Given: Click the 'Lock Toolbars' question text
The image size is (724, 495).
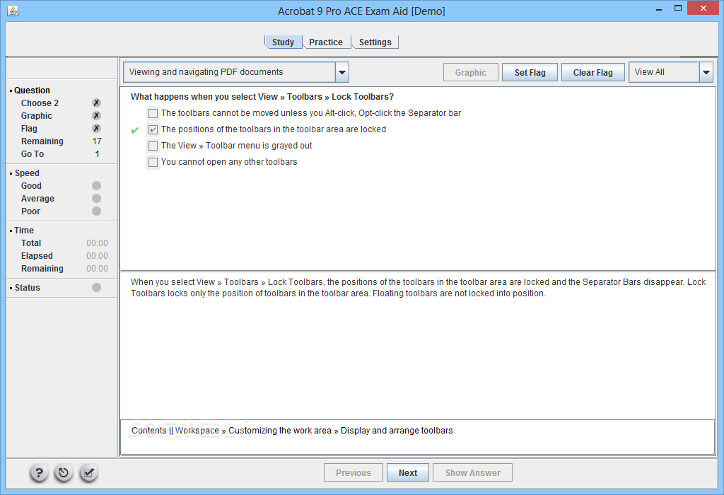Looking at the screenshot, I should point(262,97).
